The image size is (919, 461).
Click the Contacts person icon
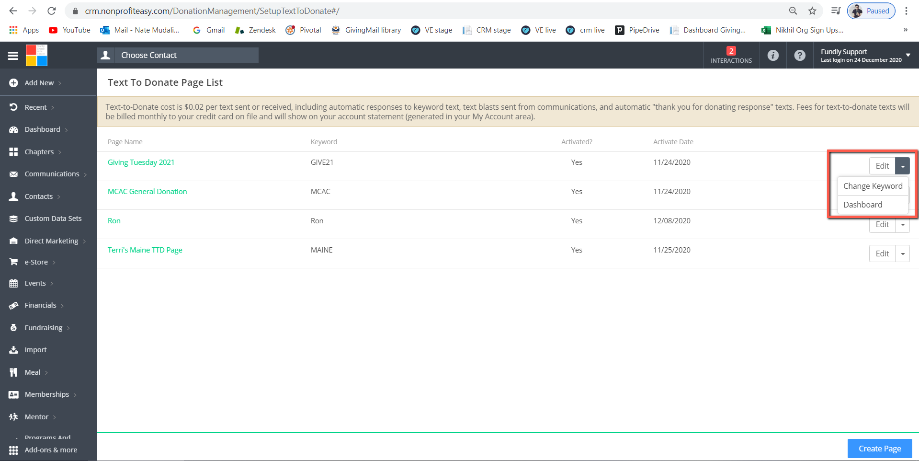(x=13, y=196)
